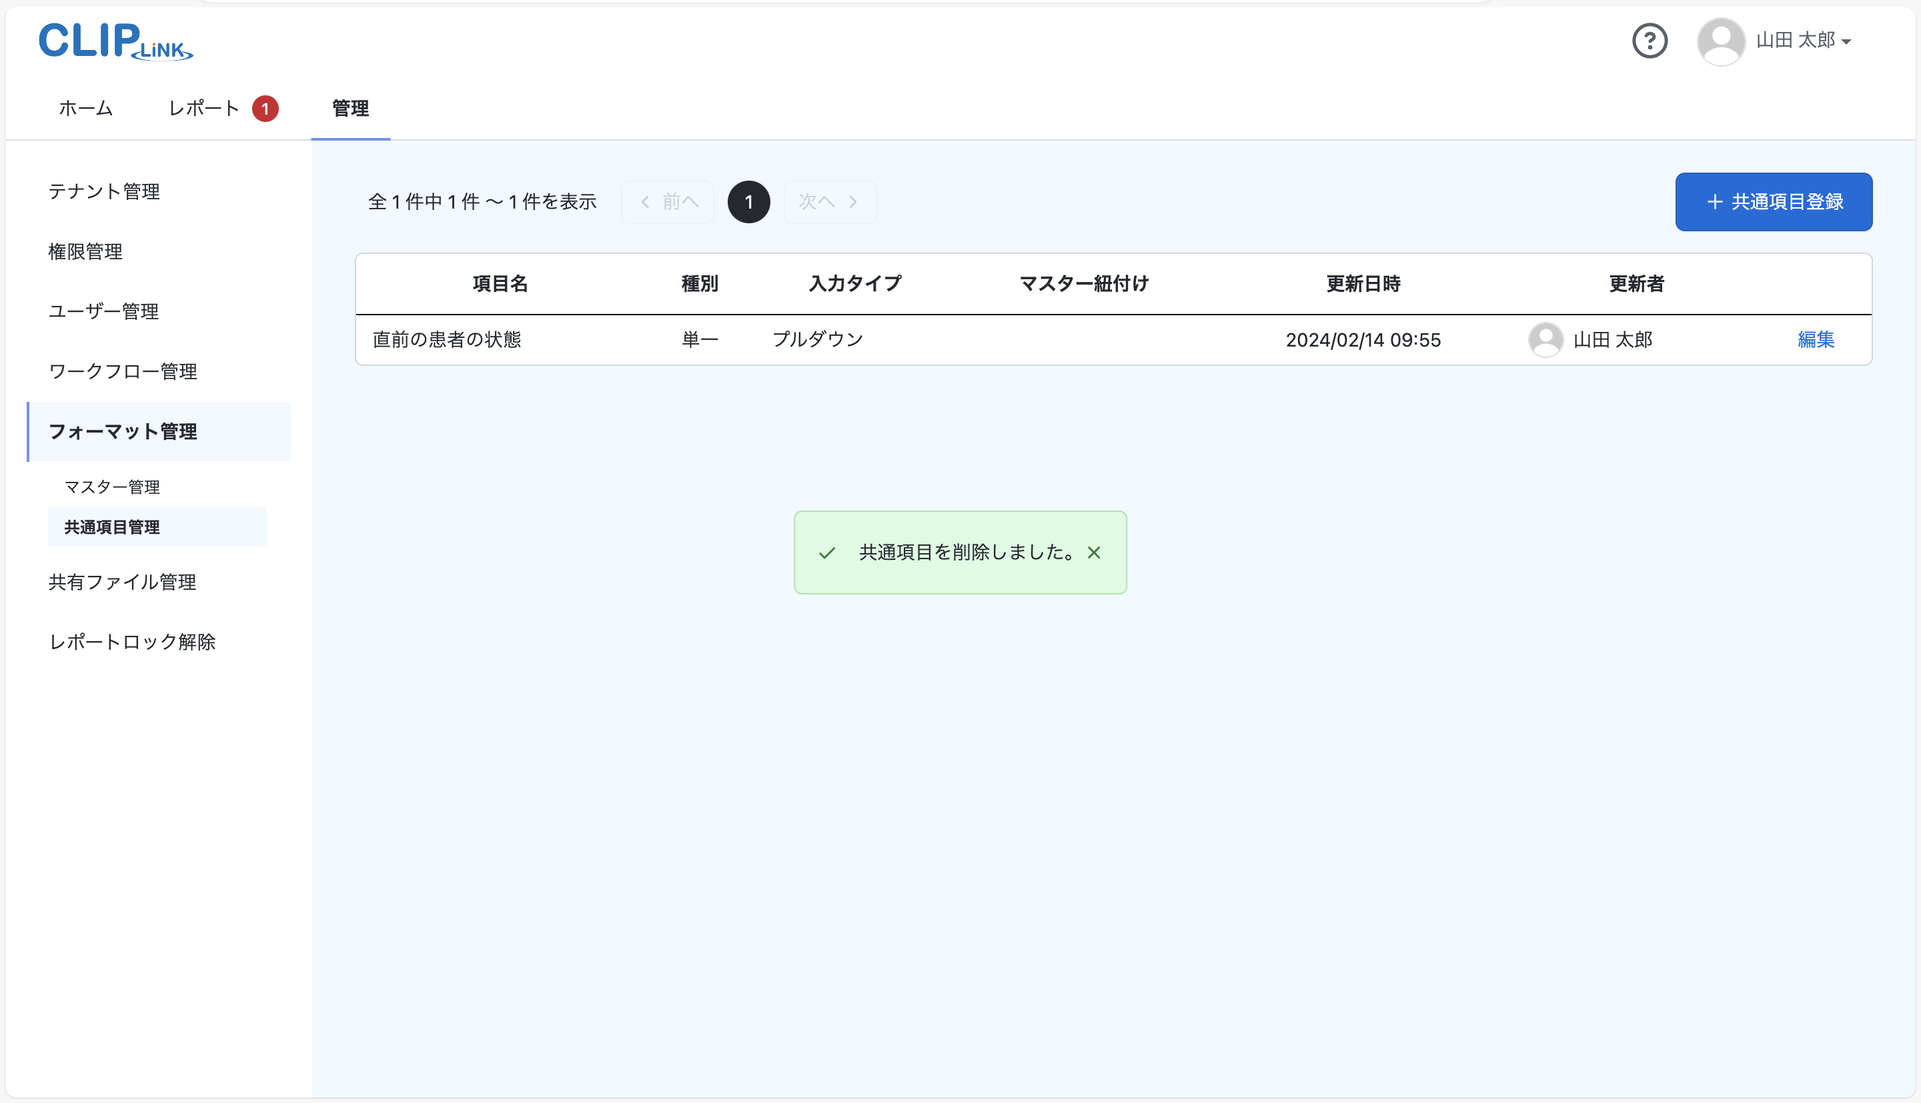1921x1103 pixels.
Task: Expand the フォーマット管理 sidebar section
Action: pyautogui.click(x=123, y=431)
